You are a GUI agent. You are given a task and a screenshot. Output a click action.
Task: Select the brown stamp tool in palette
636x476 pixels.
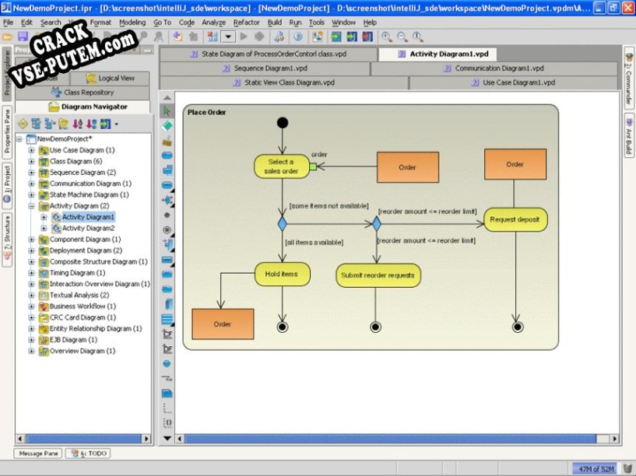[x=167, y=141]
